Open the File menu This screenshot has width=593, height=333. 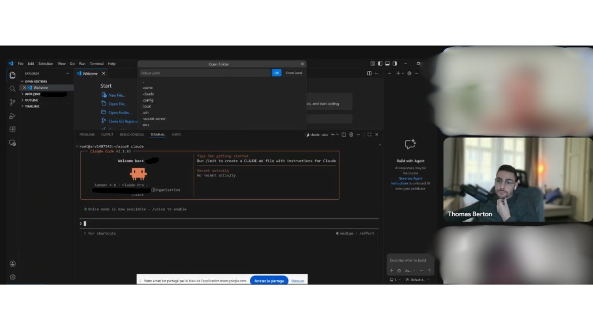click(x=20, y=63)
